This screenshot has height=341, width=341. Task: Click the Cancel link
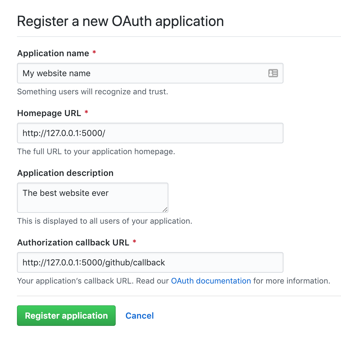click(140, 316)
